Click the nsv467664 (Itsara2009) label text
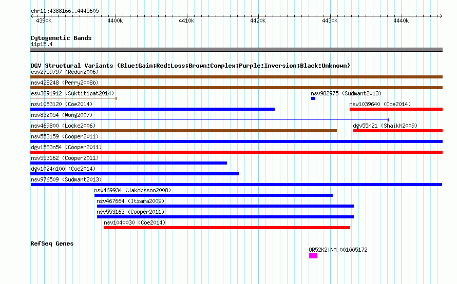This screenshot has height=284, width=457. pyautogui.click(x=130, y=201)
